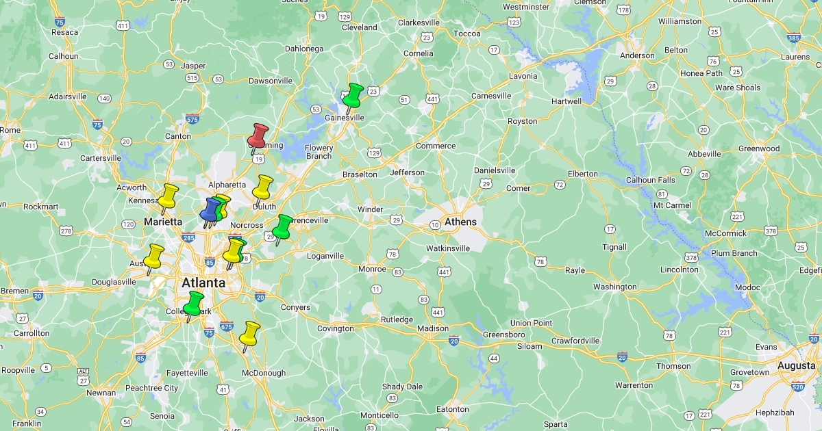Select the Newnan label
822x431 pixels.
pyautogui.click(x=101, y=393)
